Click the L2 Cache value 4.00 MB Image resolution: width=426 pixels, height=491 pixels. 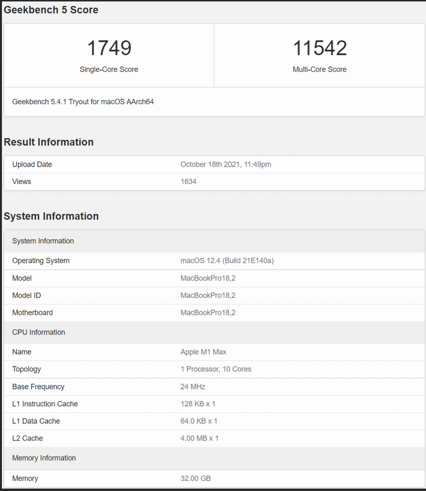[199, 438]
